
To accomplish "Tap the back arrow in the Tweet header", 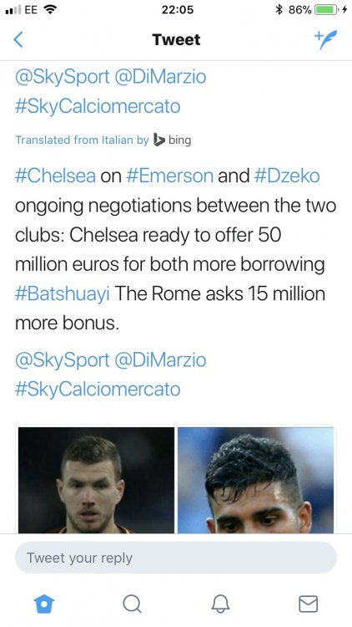I will point(18,39).
